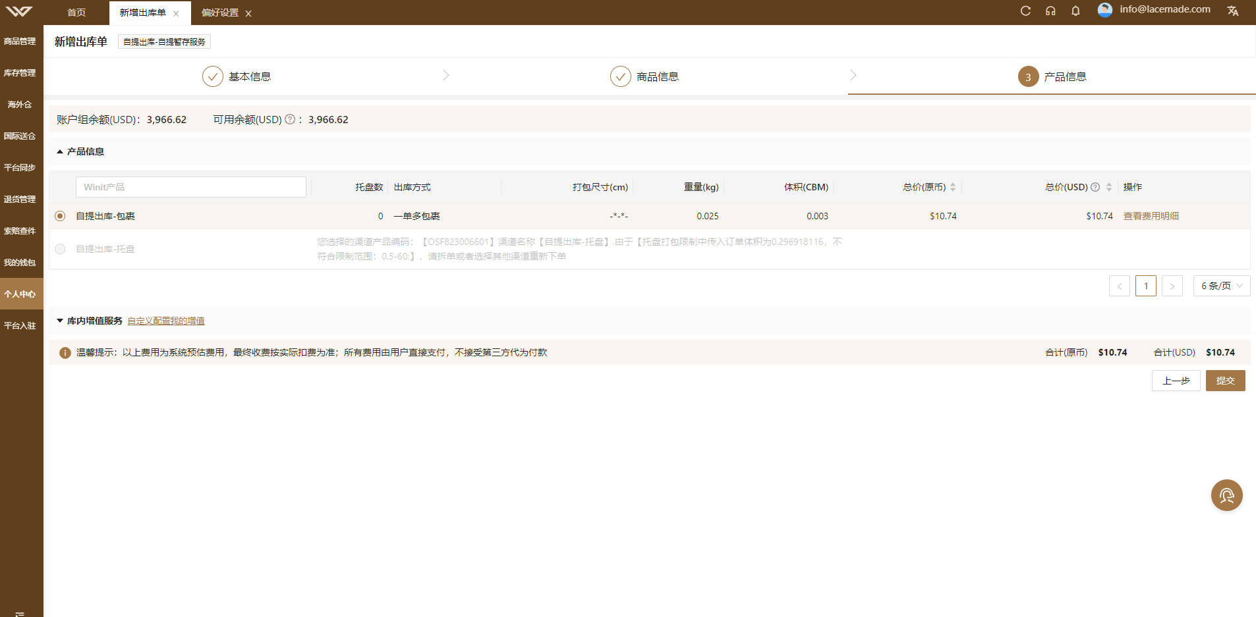
Task: Click the 0.003 volume value
Action: [x=817, y=216]
